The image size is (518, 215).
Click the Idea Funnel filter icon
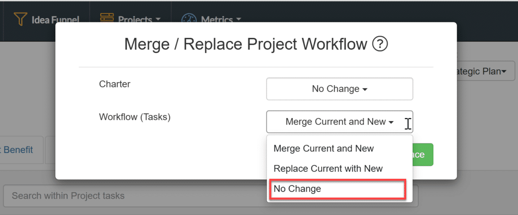point(20,19)
